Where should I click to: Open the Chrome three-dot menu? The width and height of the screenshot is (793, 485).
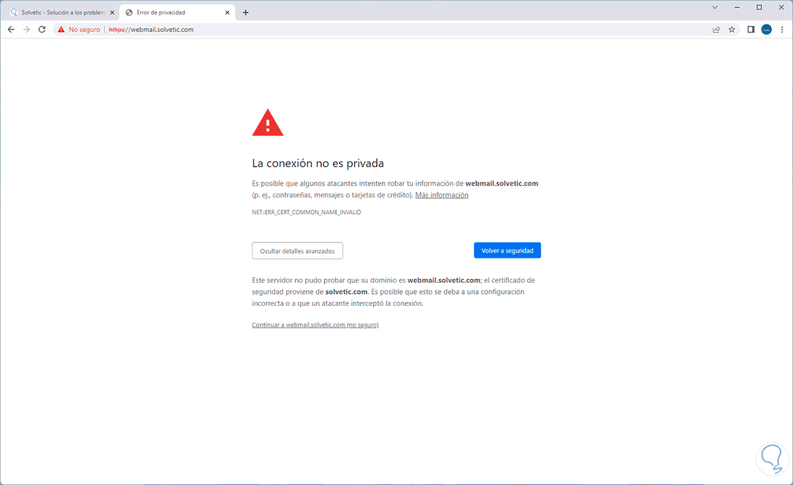pos(782,29)
